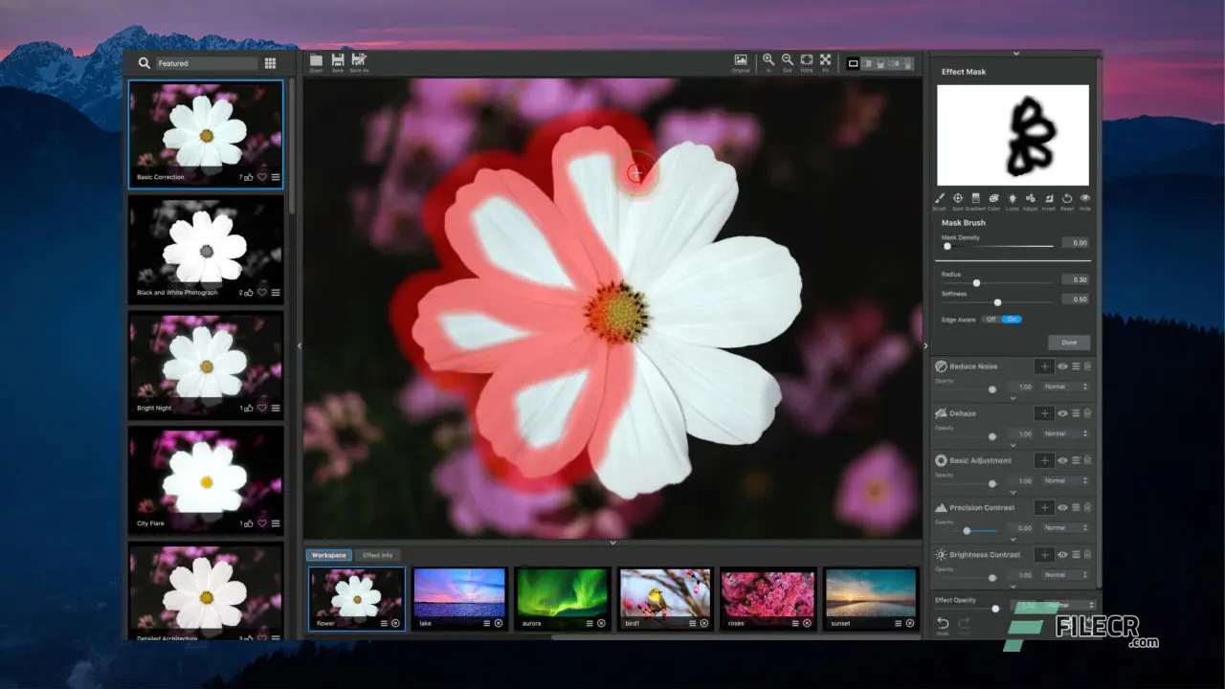
Task: Click the search magnifier in presets panel
Action: click(x=144, y=63)
